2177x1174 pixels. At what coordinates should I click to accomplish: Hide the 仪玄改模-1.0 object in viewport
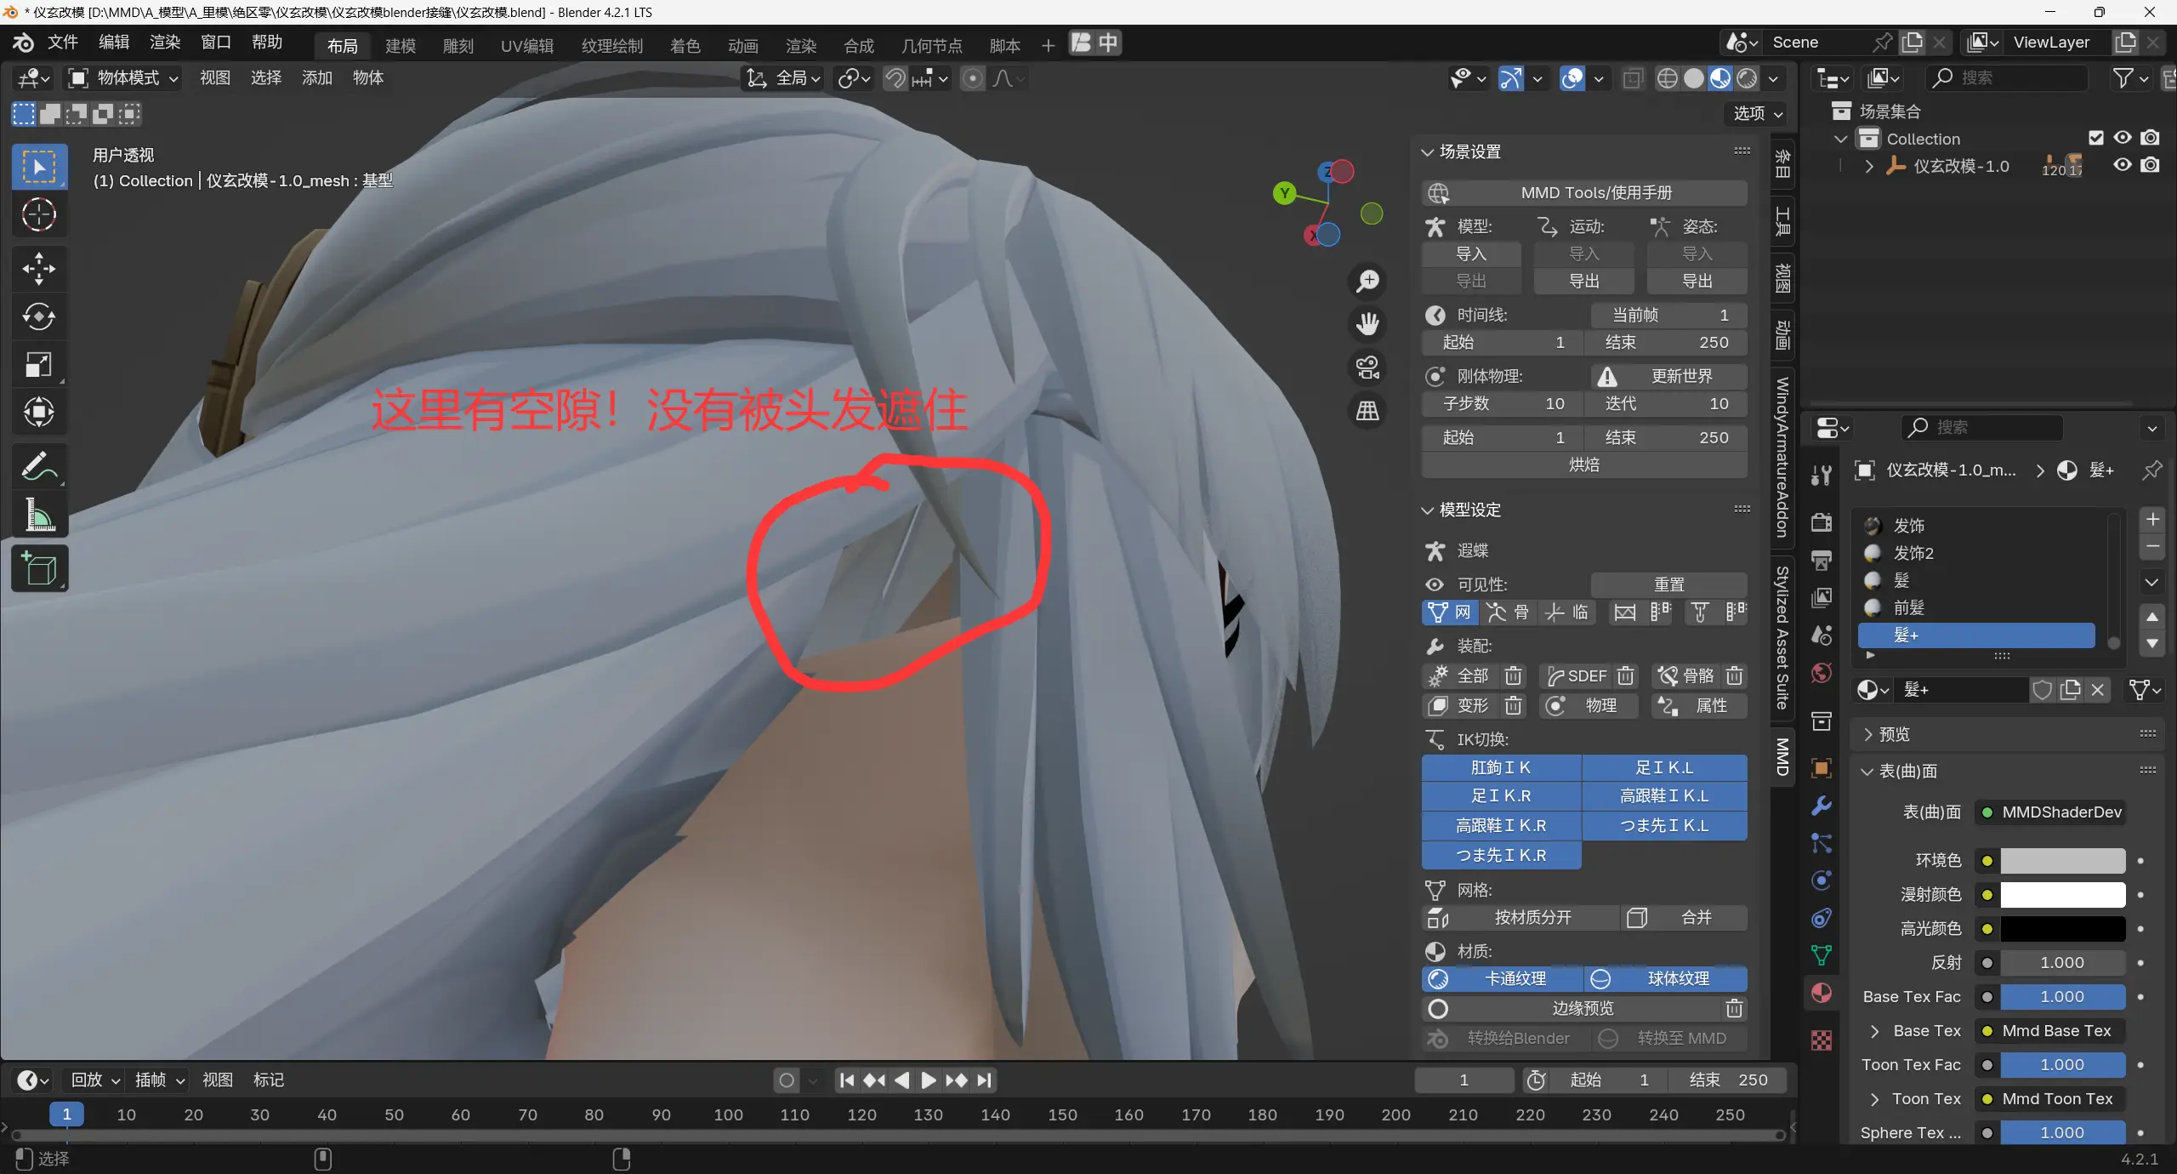(x=2123, y=165)
